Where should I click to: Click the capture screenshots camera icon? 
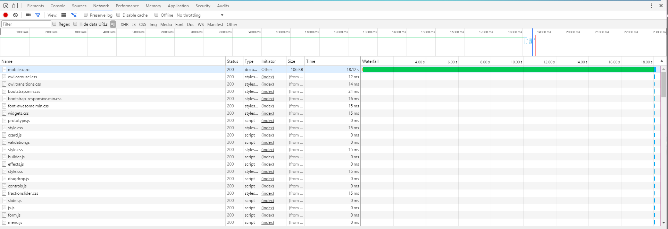click(x=28, y=15)
